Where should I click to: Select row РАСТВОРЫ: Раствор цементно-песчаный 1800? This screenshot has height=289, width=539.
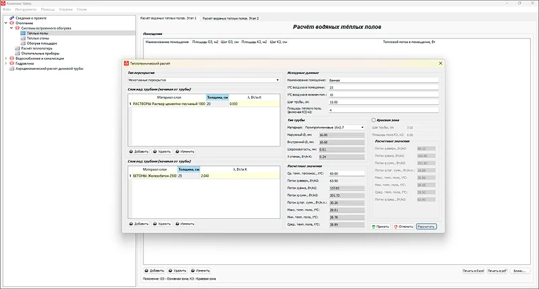click(x=204, y=104)
